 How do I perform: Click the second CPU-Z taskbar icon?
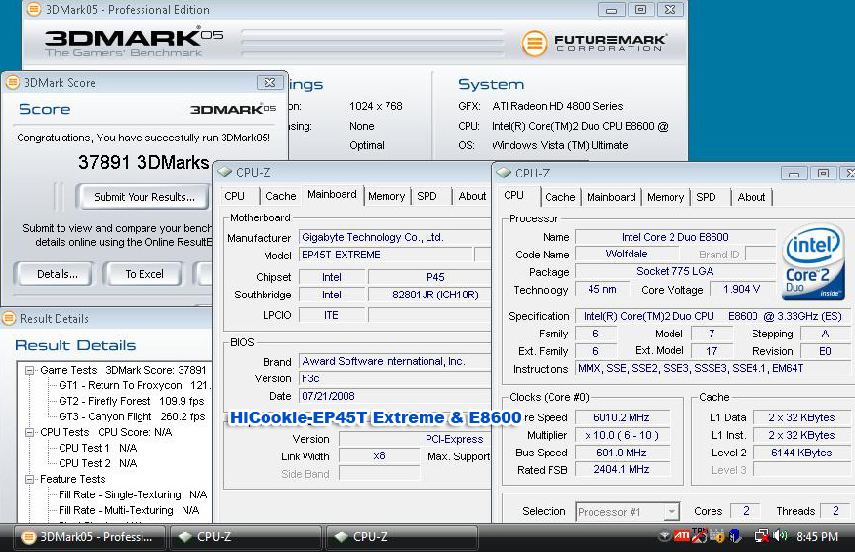click(x=341, y=537)
